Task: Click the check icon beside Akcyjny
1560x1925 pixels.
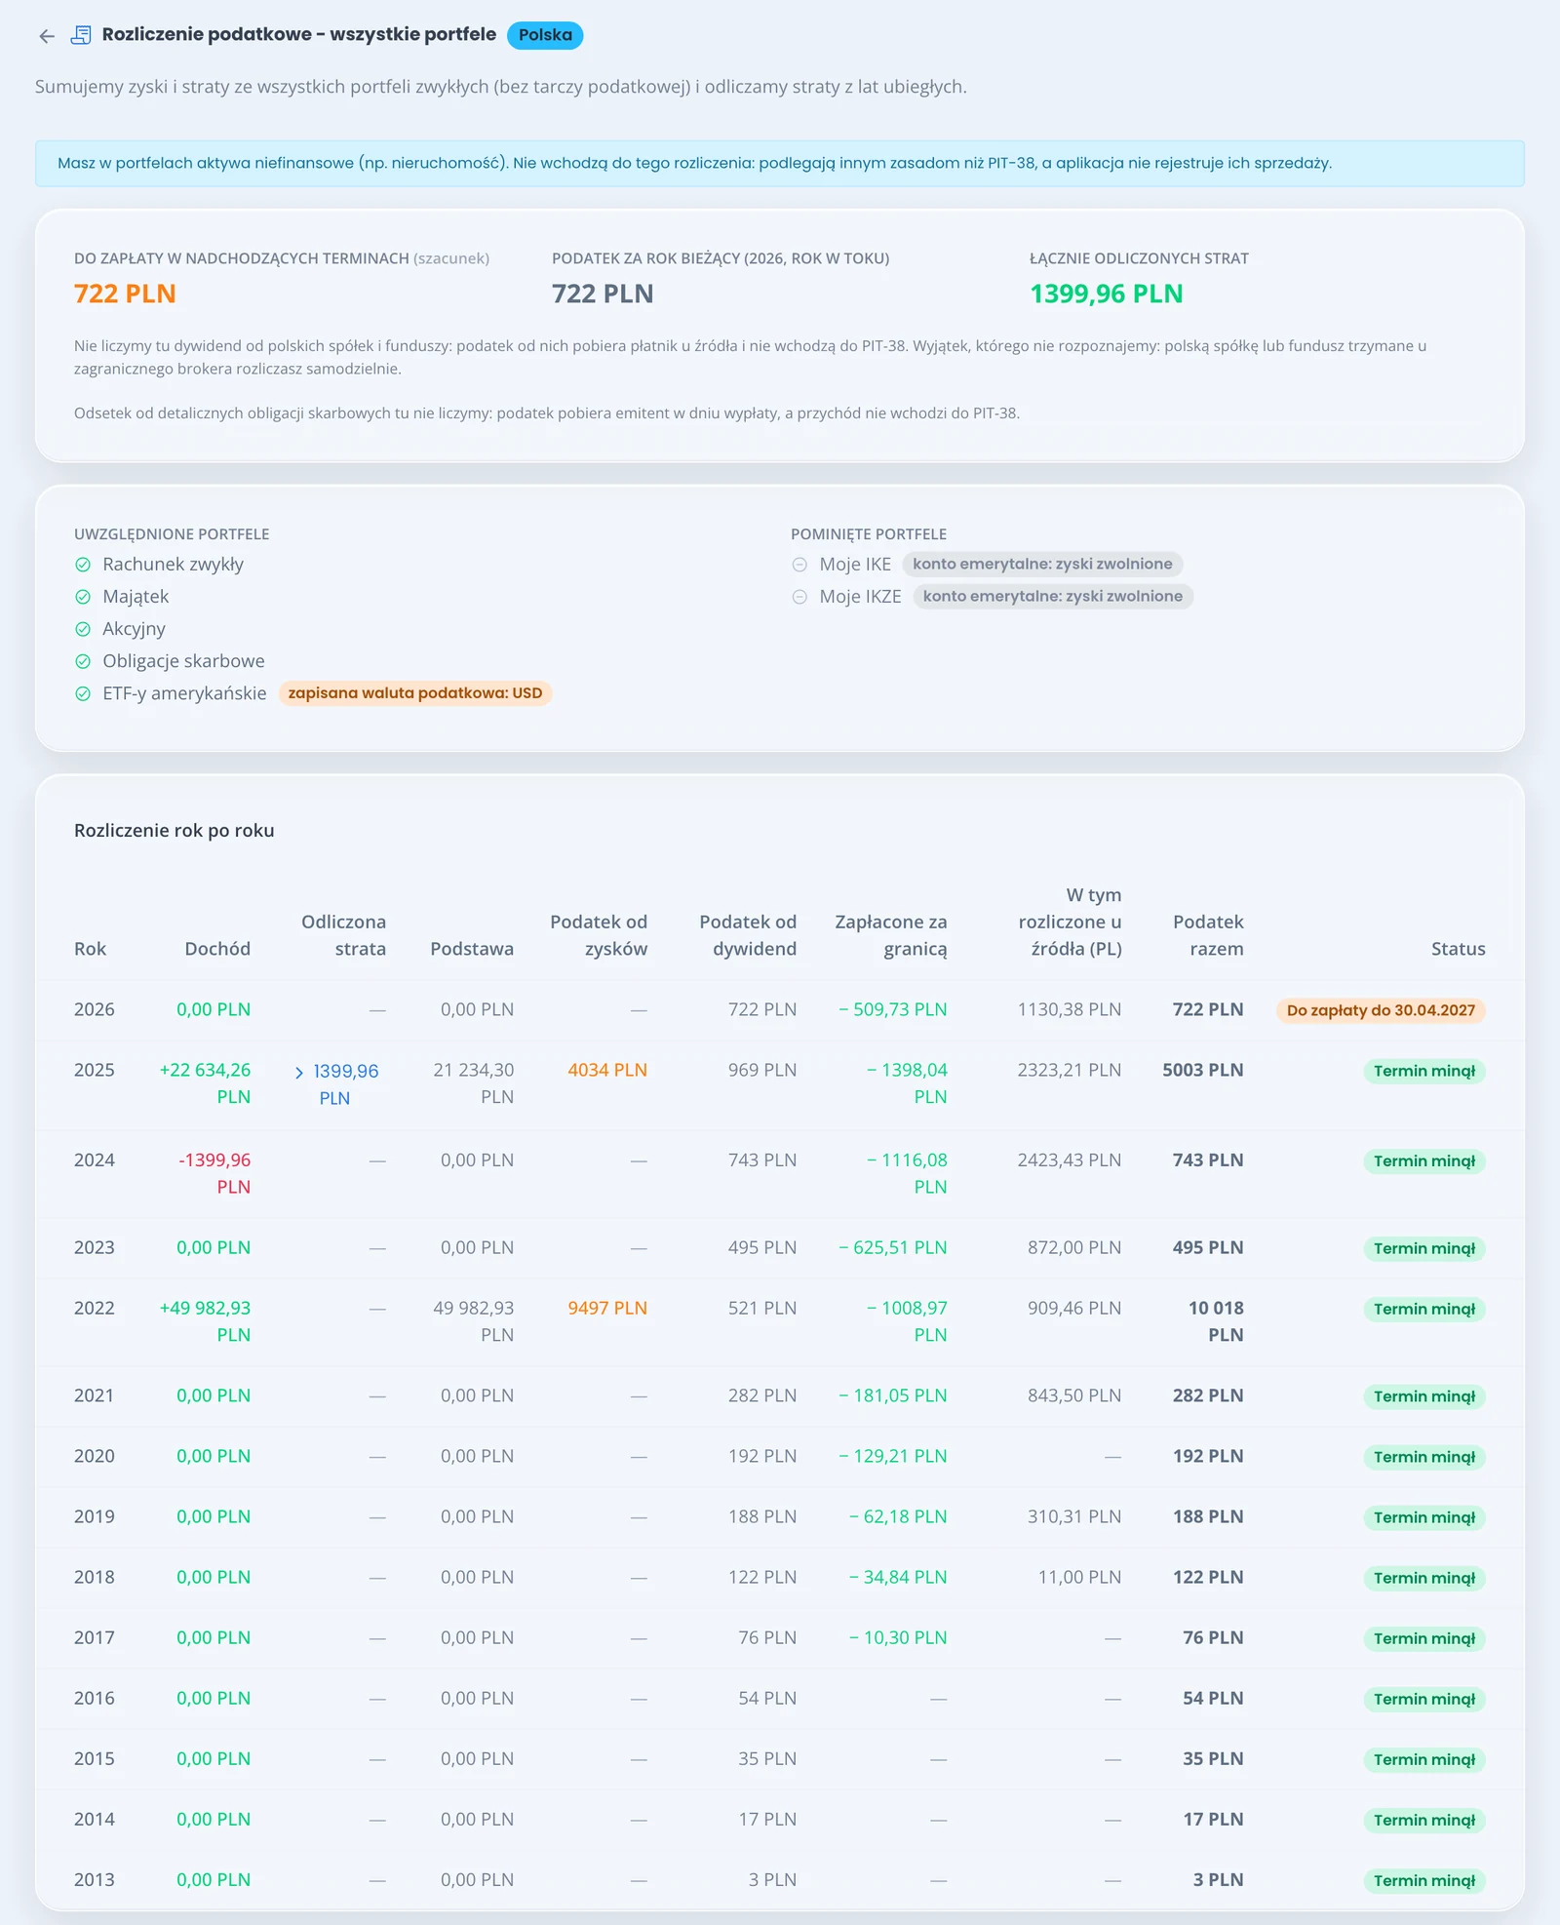Action: [83, 629]
